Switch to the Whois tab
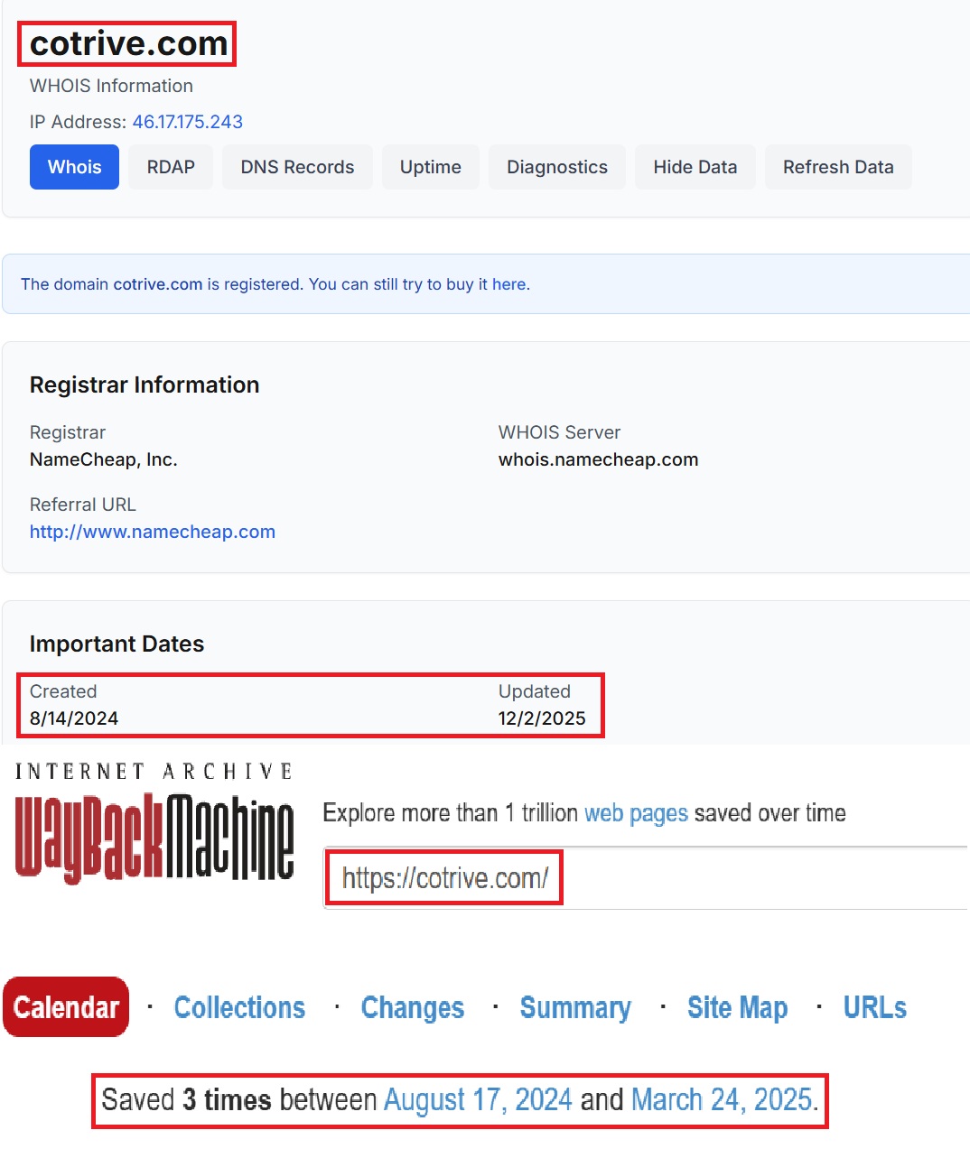The image size is (970, 1158). click(73, 167)
